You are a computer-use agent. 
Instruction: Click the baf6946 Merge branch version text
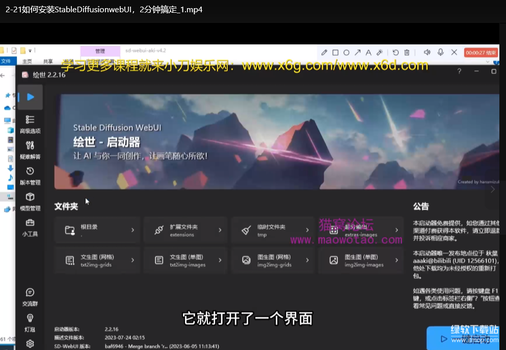(x=162, y=346)
